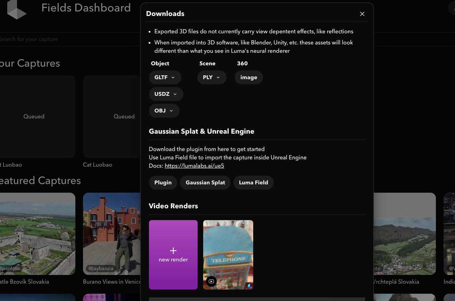Open the lumalabs.ai/ue5 docs link
The image size is (455, 301).
194,166
